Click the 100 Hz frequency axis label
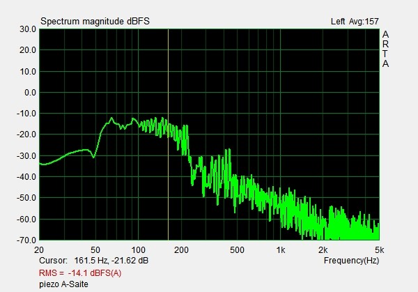This screenshot has height=292, width=418. coord(139,250)
